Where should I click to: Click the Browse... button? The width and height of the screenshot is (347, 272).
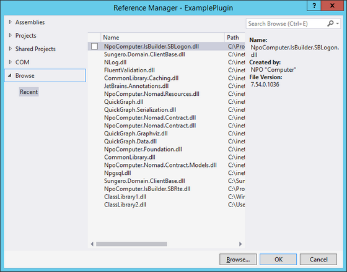click(238, 259)
